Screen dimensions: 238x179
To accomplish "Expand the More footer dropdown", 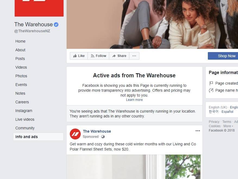I will click(228, 126).
